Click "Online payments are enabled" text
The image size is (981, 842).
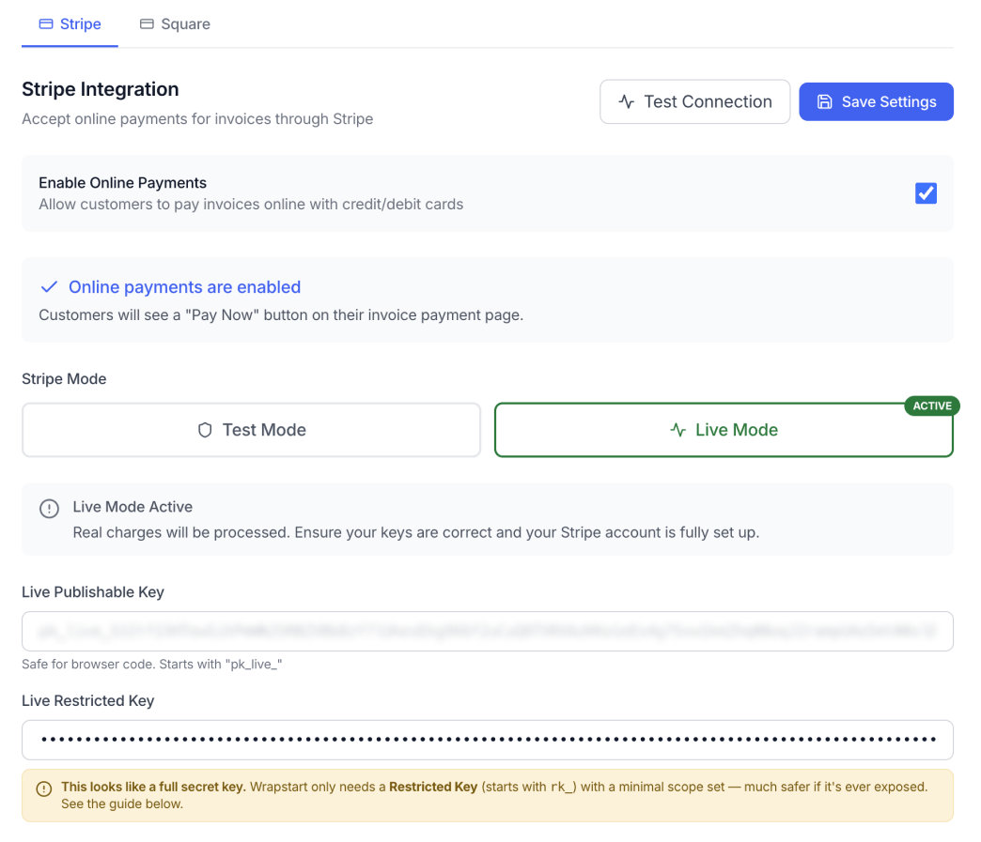pos(184,287)
